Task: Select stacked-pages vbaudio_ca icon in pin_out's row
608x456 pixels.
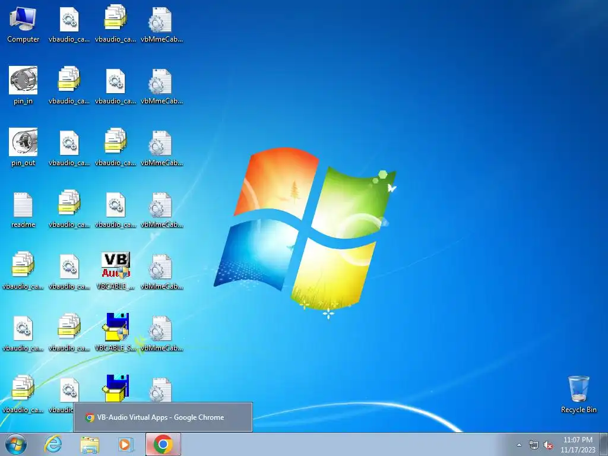Action: tap(116, 148)
